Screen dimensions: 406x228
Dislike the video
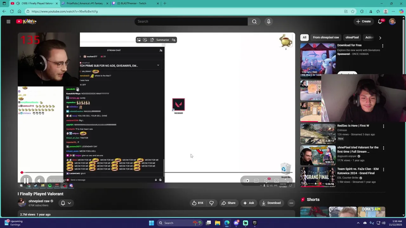[211, 203]
